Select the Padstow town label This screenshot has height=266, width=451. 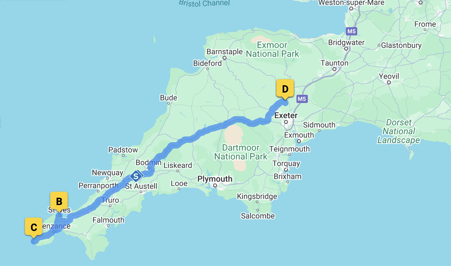(123, 150)
